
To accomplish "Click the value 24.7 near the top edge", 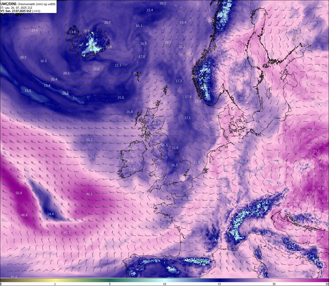I will pyautogui.click(x=217, y=3).
